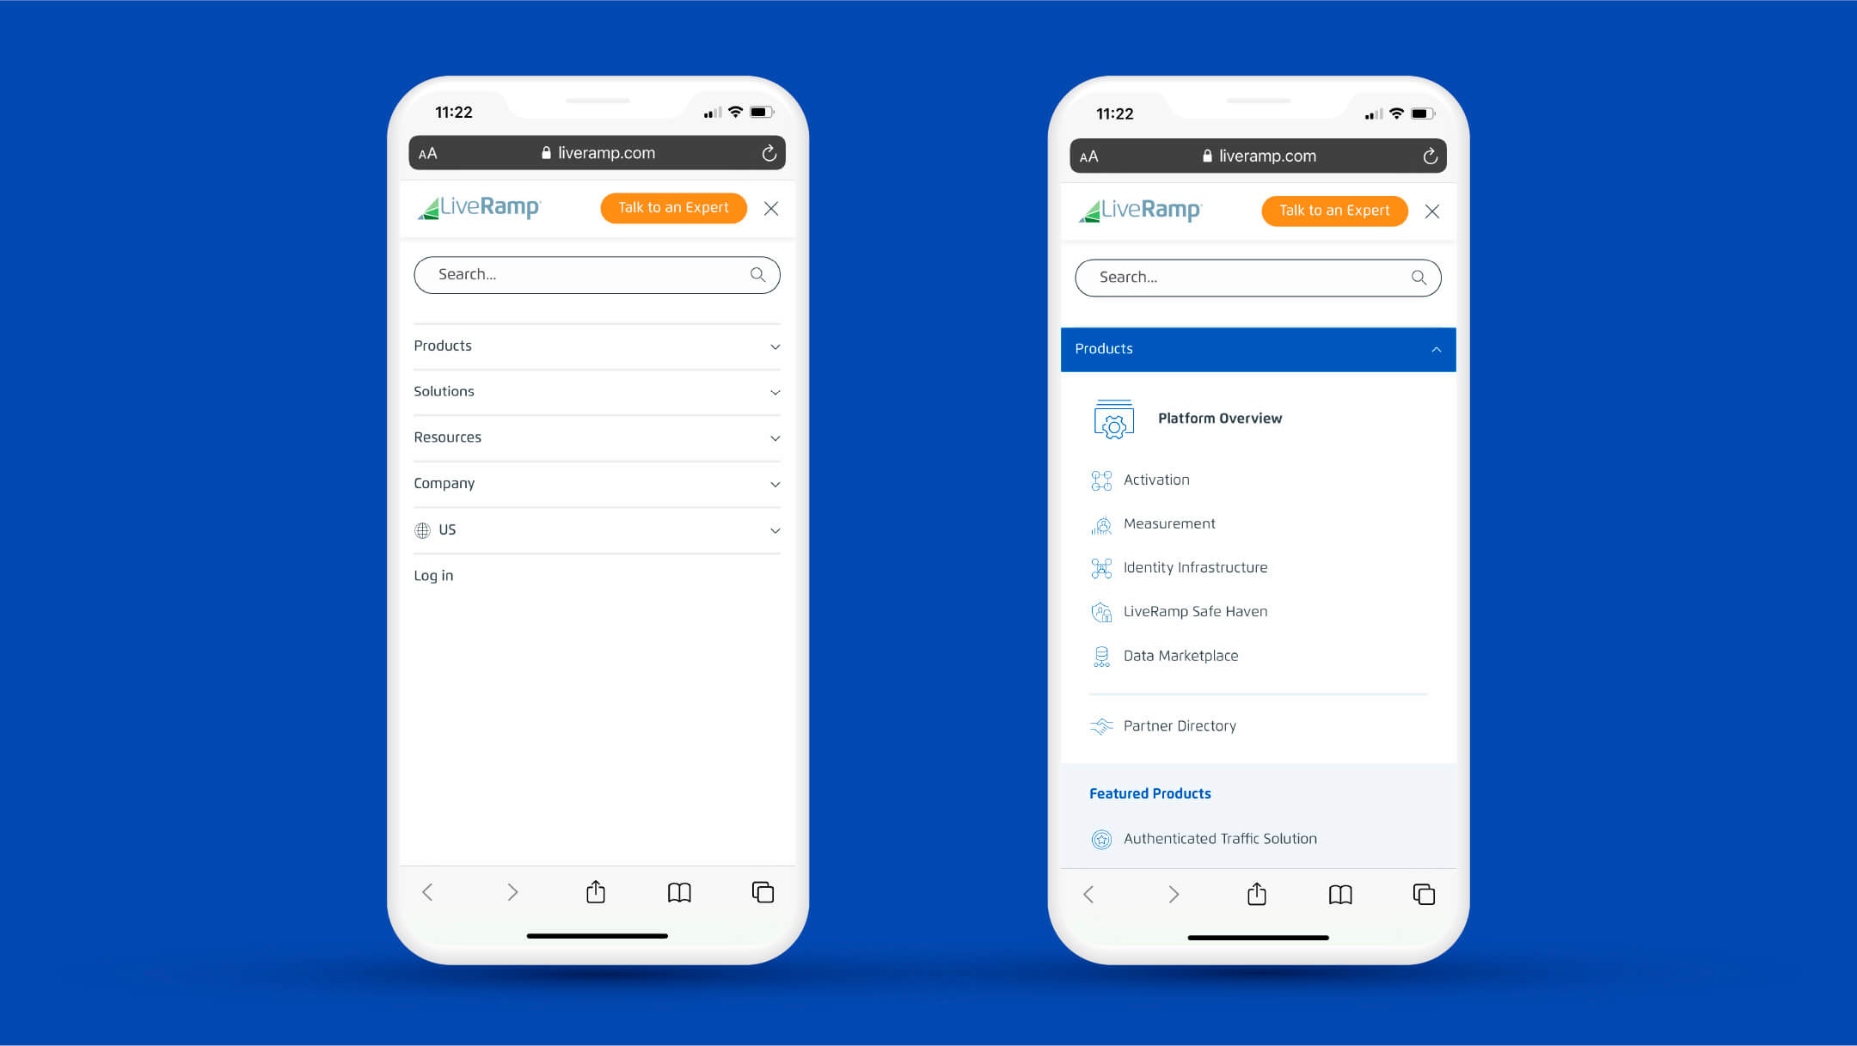Click Talk to an Expert button
The image size is (1857, 1046).
coord(671,208)
